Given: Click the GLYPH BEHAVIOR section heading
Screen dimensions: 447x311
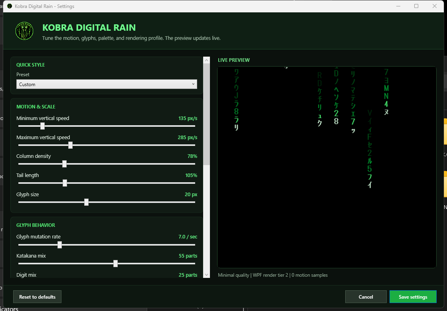Looking at the screenshot, I should pyautogui.click(x=36, y=225).
